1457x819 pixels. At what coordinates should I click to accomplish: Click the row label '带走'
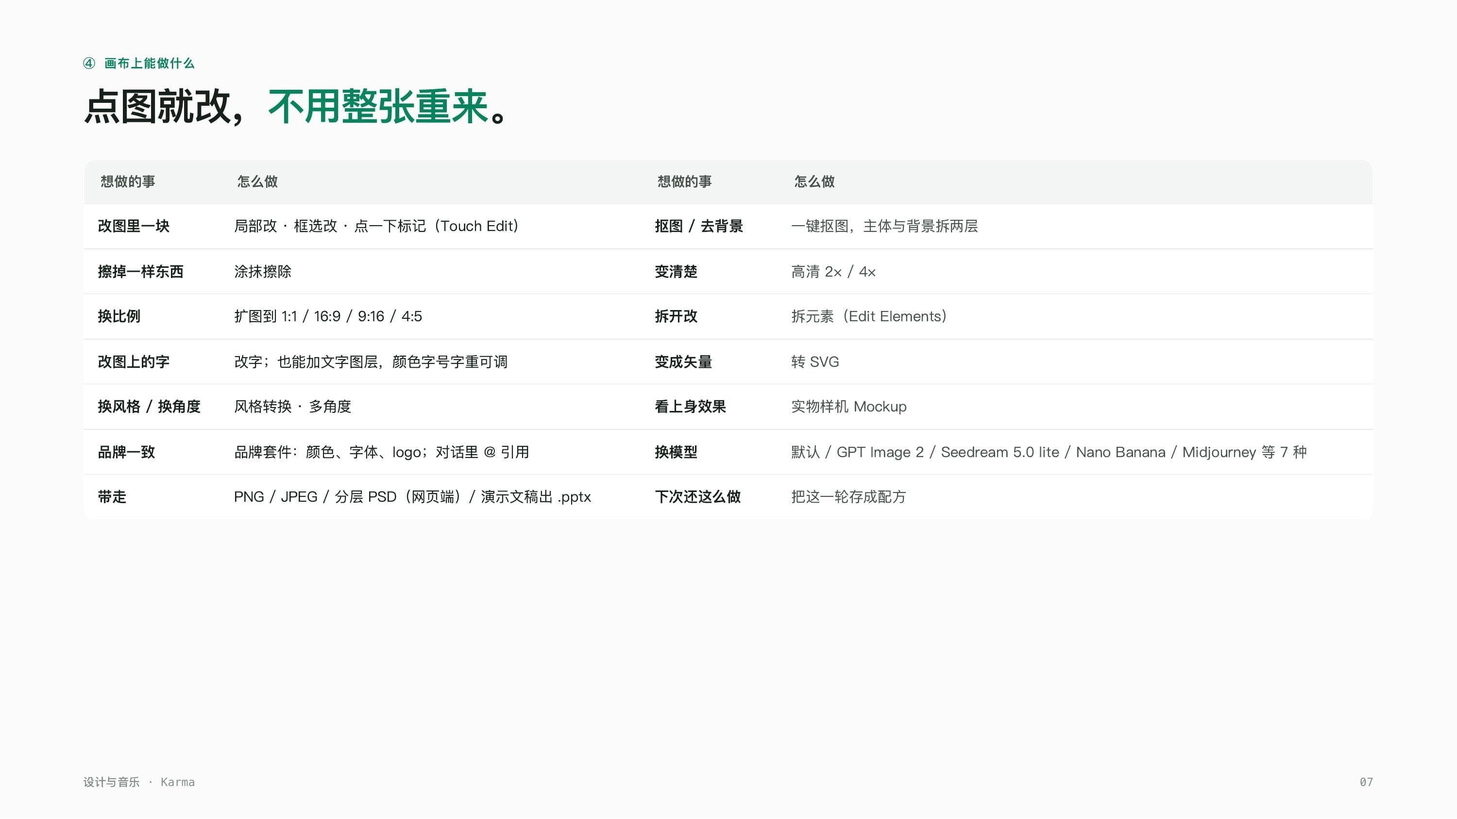pyautogui.click(x=112, y=497)
